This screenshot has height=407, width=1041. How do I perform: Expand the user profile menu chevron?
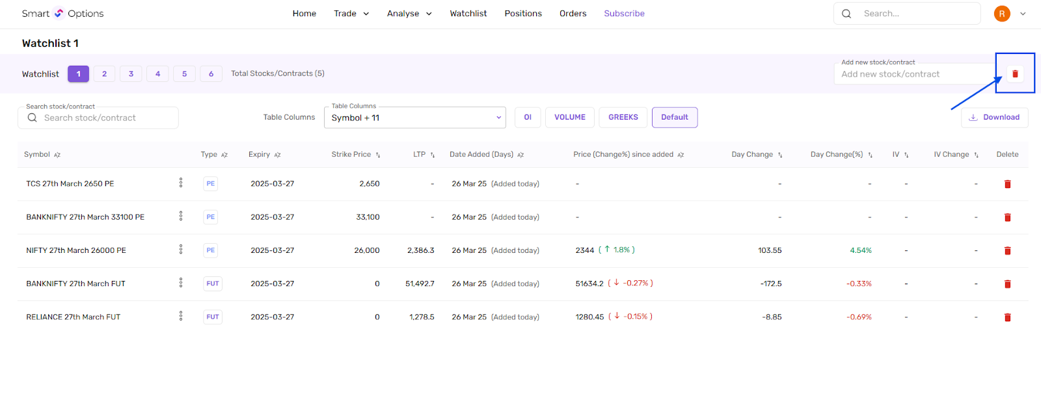tap(1023, 14)
